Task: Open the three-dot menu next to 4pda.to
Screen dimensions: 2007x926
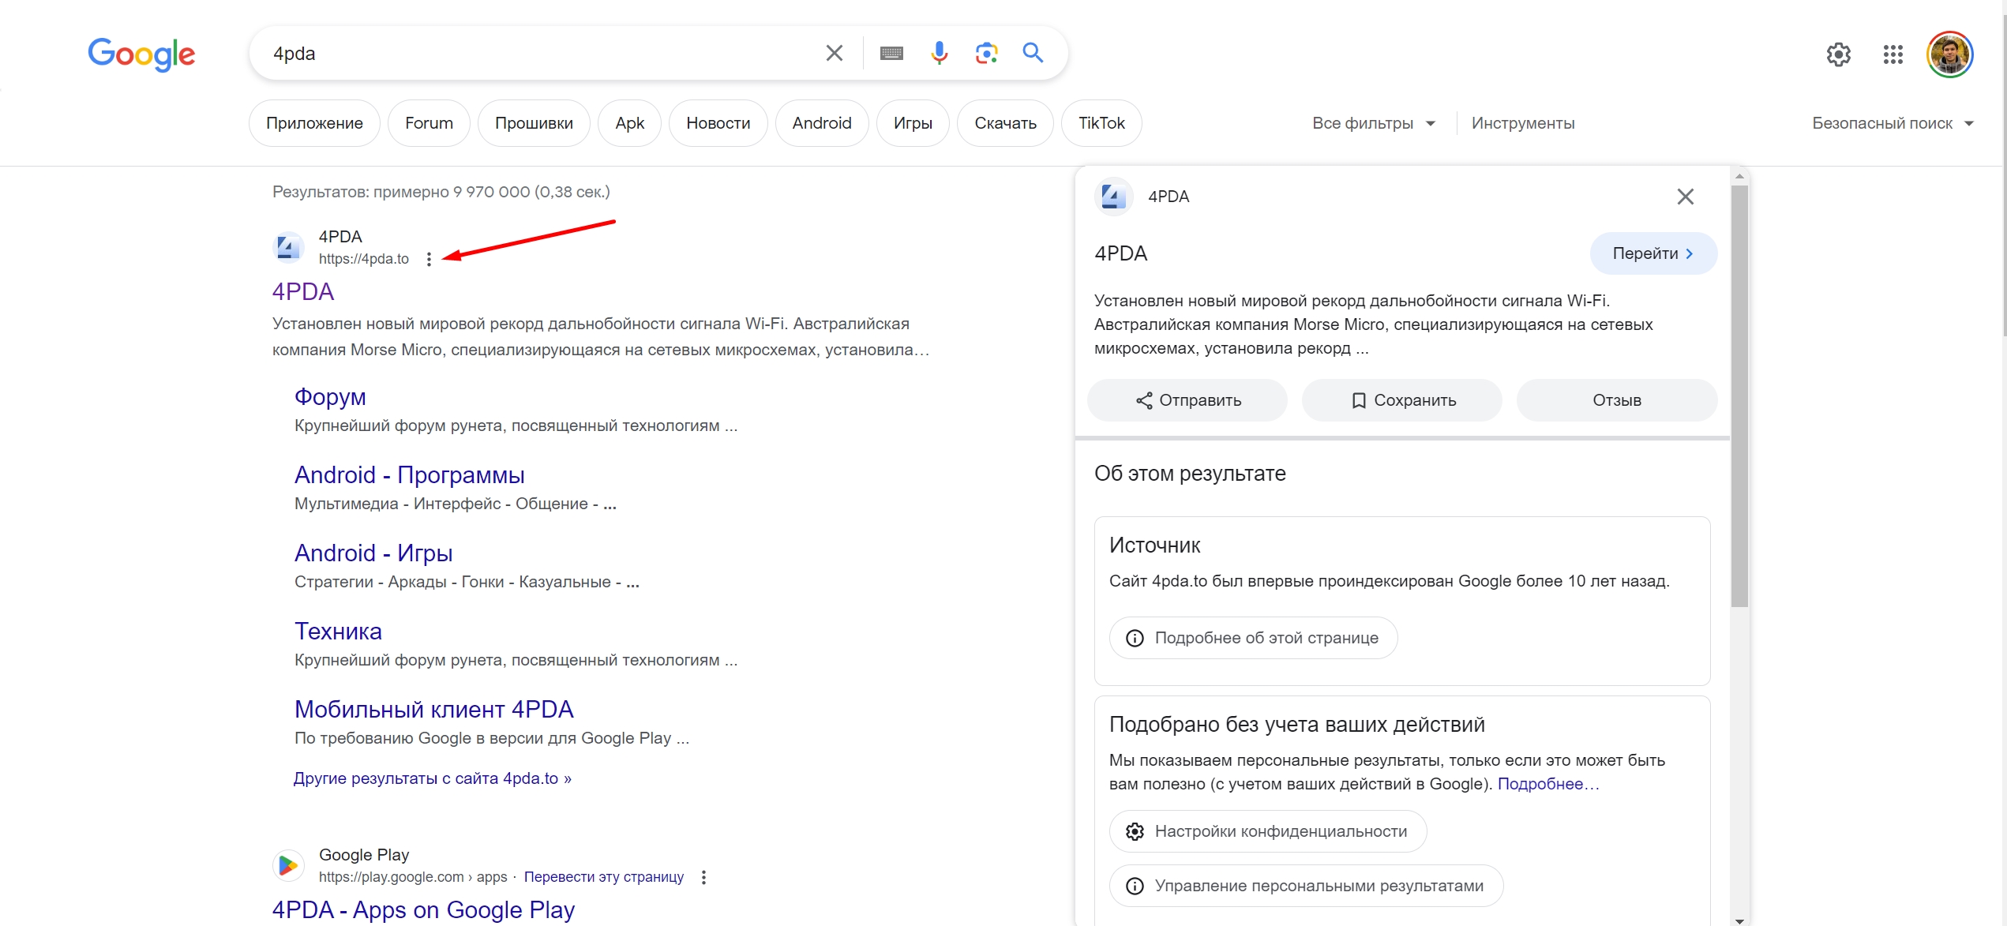Action: (429, 259)
